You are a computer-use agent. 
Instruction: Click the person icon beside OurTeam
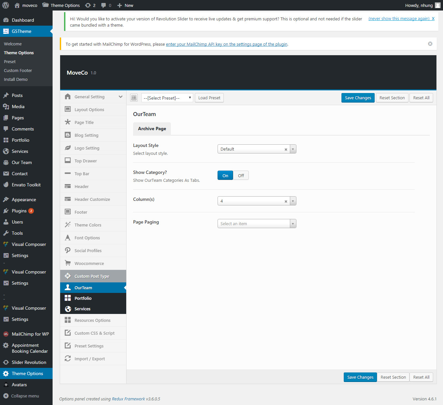(68, 287)
